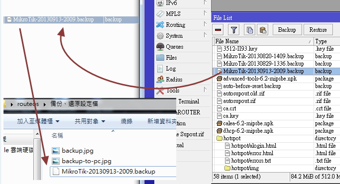Screen dimensions: 340x184
Task: Open the 加入至媒體櫃 dropdown
Action: point(38,121)
